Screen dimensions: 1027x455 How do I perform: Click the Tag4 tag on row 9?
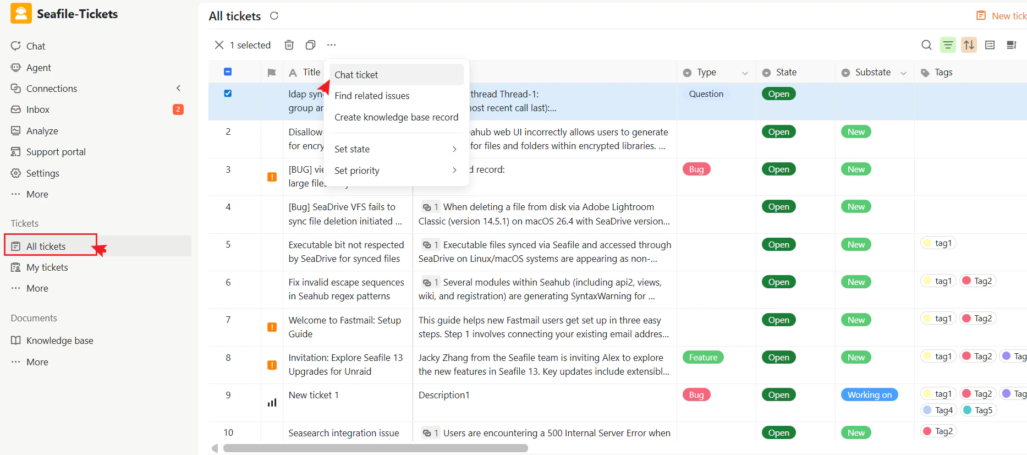coord(938,410)
